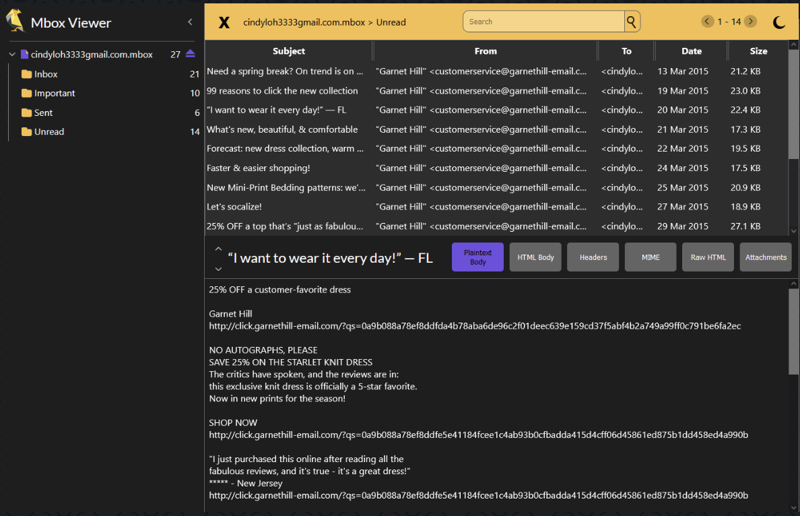Collapse the sidebar with left chevron
800x516 pixels.
tap(190, 22)
